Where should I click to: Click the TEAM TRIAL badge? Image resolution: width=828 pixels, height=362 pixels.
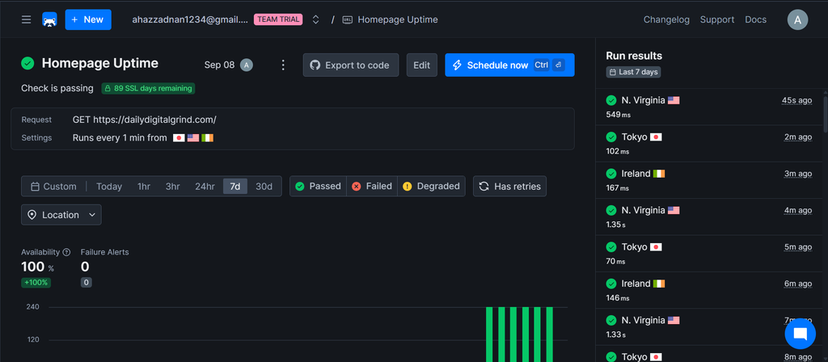278,19
